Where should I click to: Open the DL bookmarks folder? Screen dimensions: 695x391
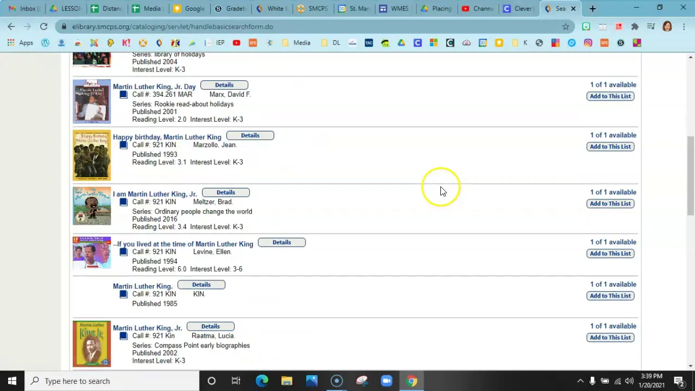click(x=331, y=43)
